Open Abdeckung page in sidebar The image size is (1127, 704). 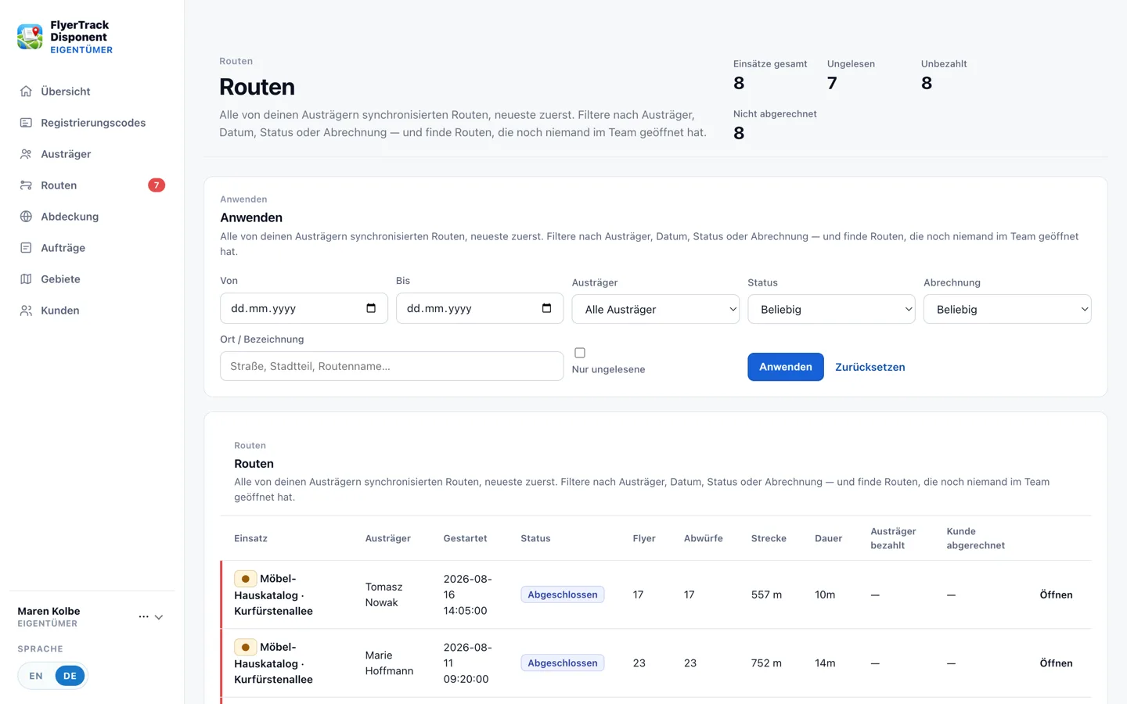(92, 217)
